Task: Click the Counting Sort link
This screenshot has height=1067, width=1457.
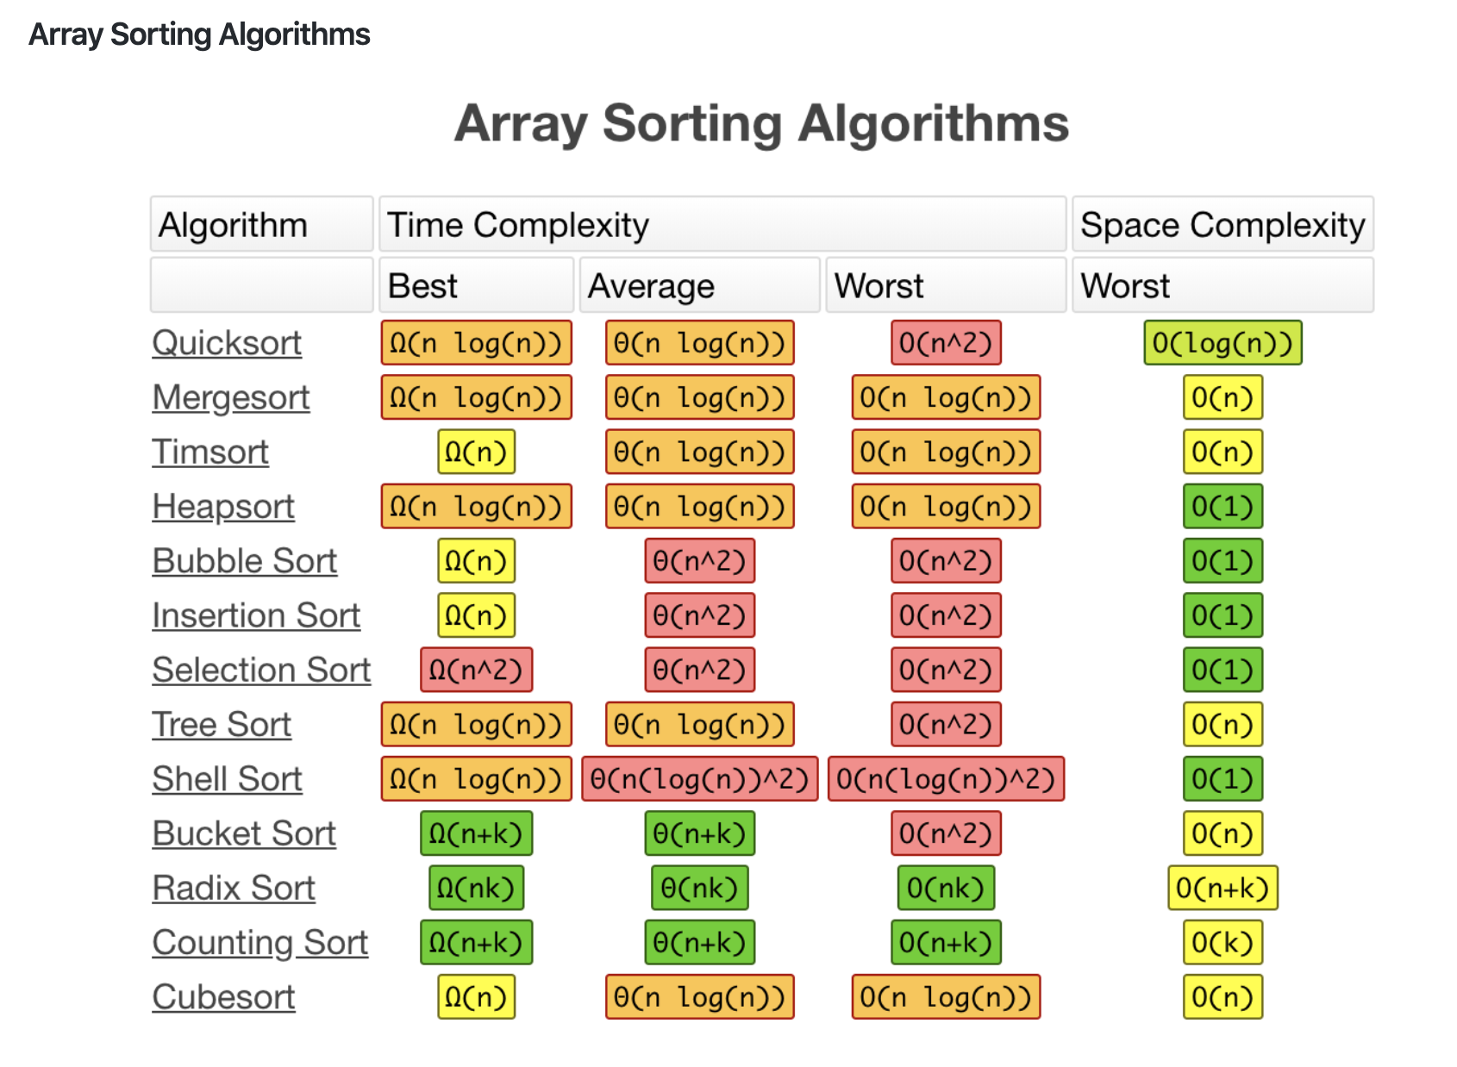Action: click(x=260, y=943)
